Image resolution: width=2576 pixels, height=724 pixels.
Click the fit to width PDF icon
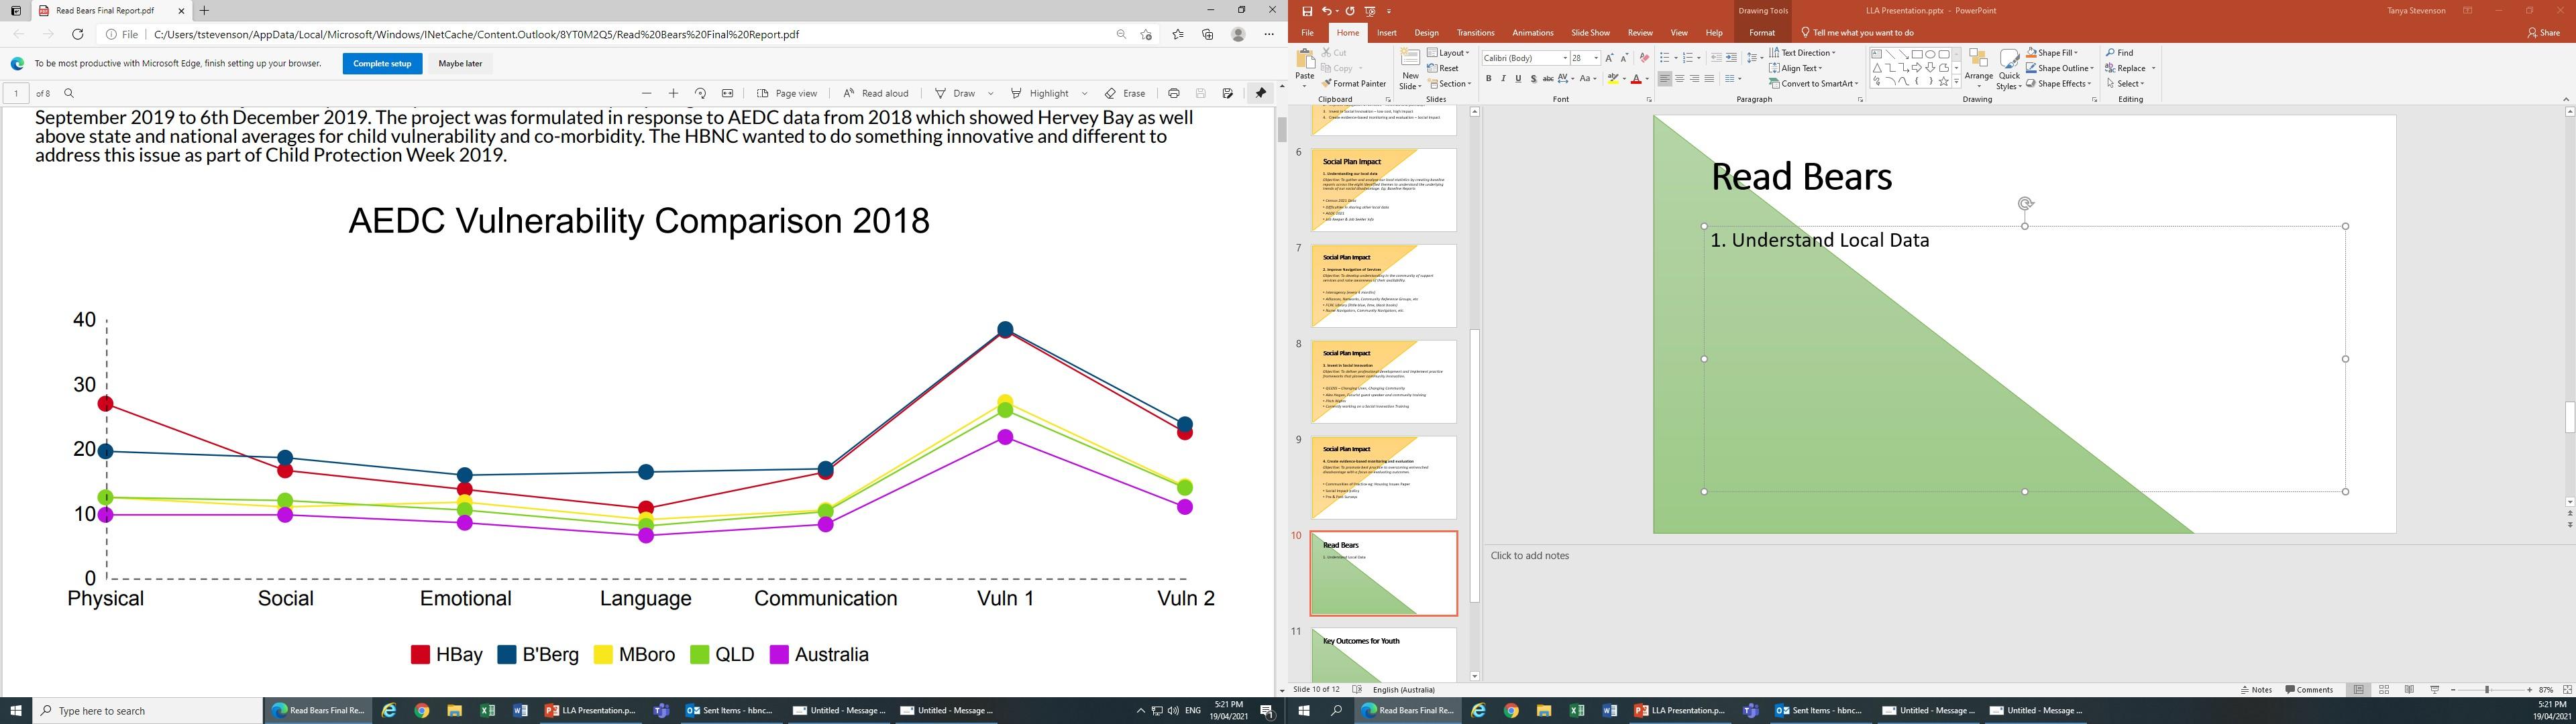(x=727, y=93)
